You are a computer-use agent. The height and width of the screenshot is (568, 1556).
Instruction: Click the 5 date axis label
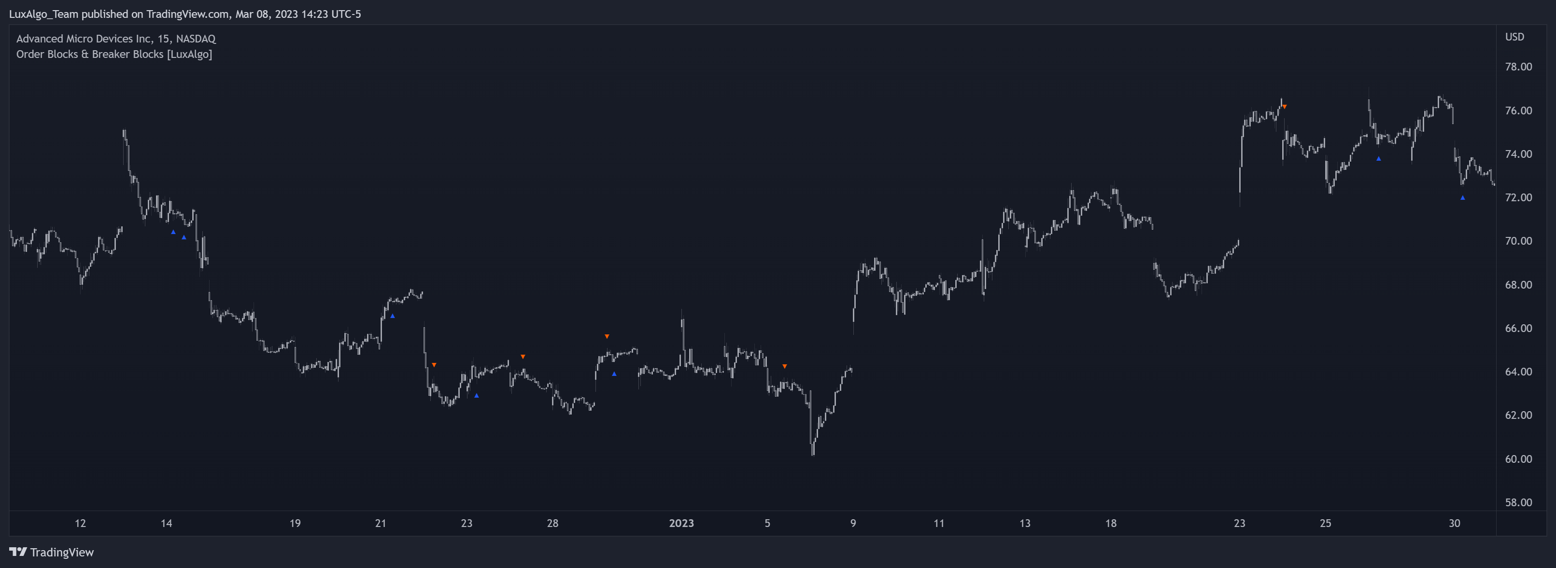coord(767,523)
